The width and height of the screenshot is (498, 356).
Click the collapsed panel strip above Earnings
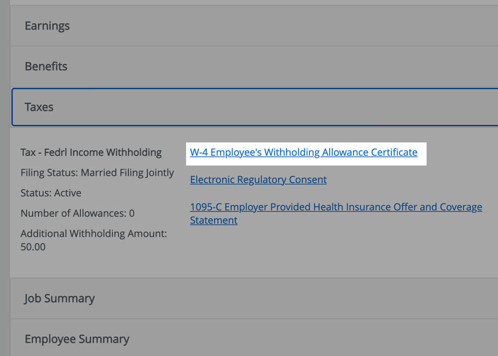(x=249, y=2)
